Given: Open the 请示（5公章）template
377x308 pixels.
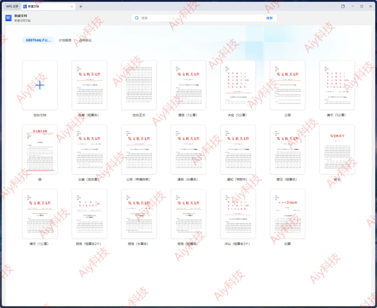Looking at the screenshot, I should click(337, 85).
